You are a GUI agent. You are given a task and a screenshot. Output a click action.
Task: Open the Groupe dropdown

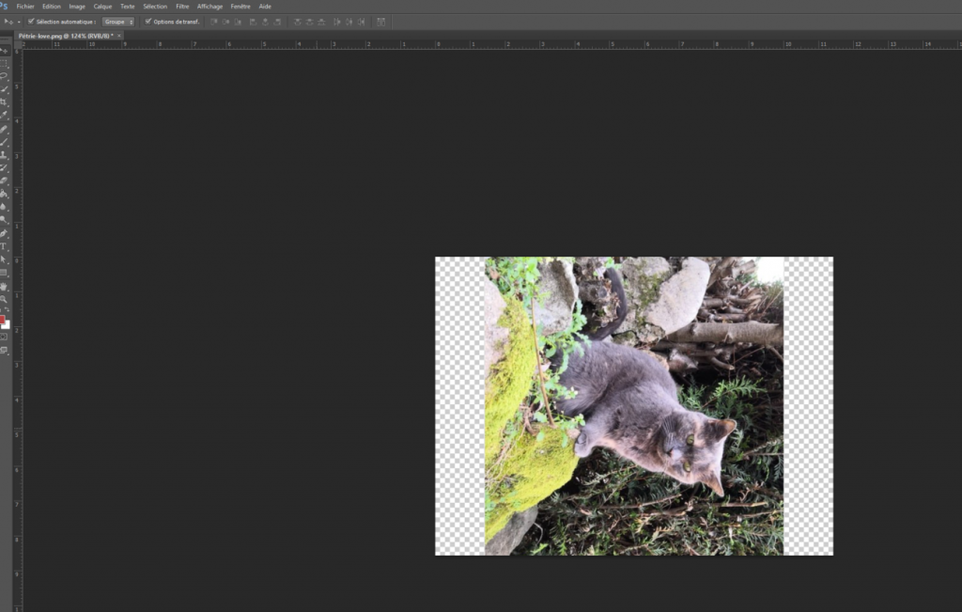click(x=118, y=22)
